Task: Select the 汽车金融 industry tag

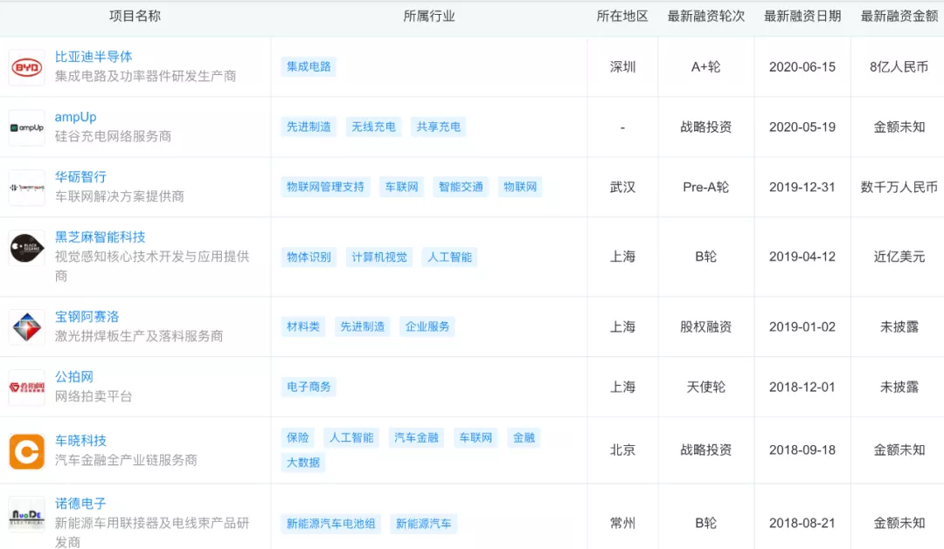Action: tap(417, 438)
